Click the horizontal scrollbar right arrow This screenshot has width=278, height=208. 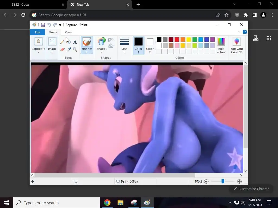(x=241, y=175)
